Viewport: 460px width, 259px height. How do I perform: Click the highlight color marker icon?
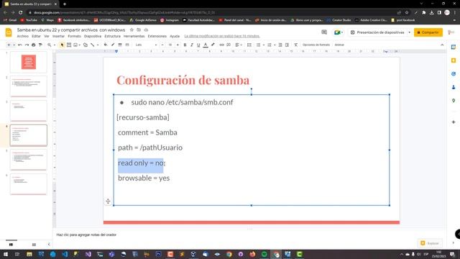[213, 45]
